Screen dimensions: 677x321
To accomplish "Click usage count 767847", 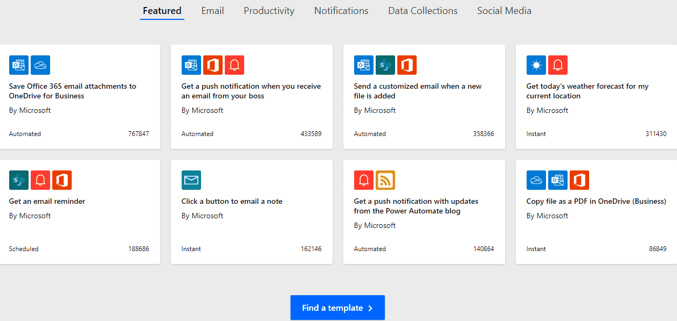I will pyautogui.click(x=139, y=134).
